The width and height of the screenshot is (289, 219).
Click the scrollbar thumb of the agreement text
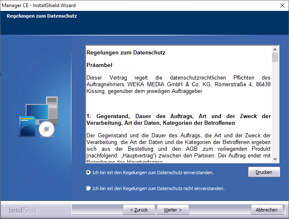pos(275,57)
